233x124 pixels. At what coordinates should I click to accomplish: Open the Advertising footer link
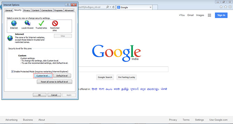[11, 120]
